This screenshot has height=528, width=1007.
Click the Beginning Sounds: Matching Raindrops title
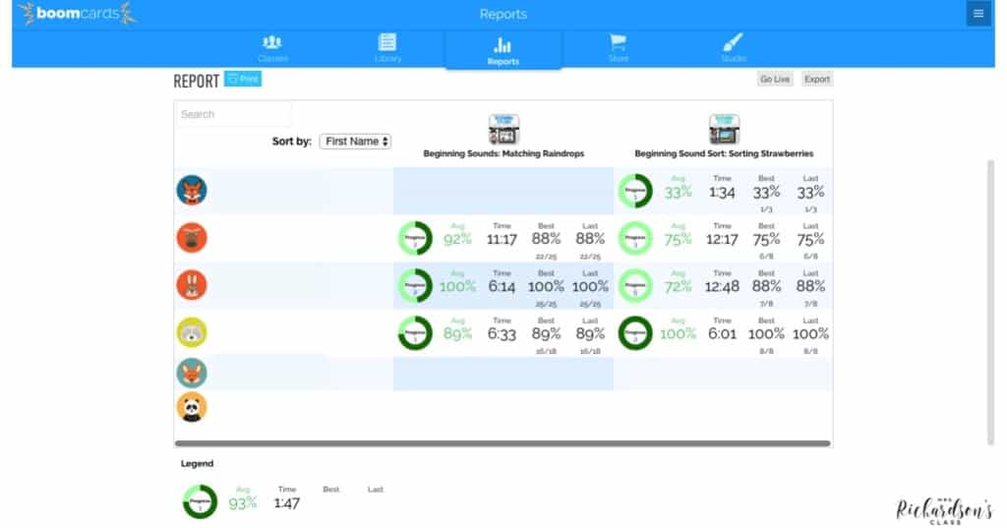[503, 153]
